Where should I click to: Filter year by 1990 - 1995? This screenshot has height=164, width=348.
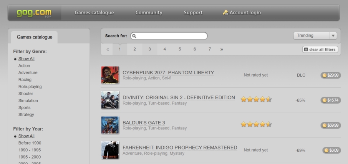coord(30,150)
